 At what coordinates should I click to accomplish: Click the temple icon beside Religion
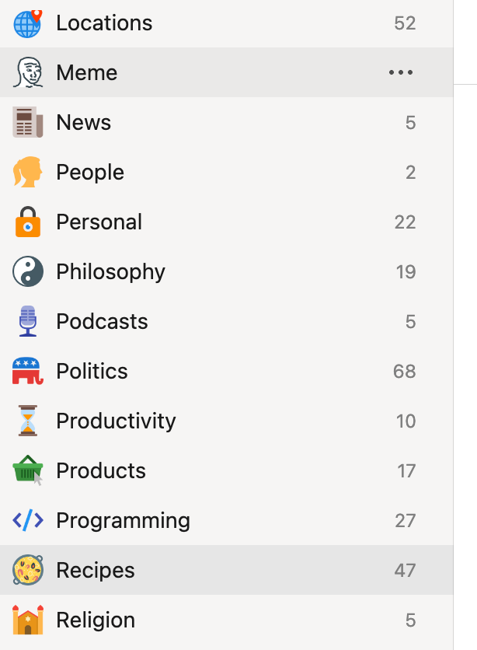coord(28,620)
